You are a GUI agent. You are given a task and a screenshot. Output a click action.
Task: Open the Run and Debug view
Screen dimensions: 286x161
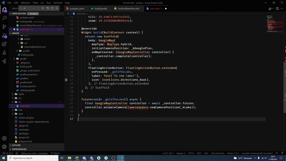4,36
